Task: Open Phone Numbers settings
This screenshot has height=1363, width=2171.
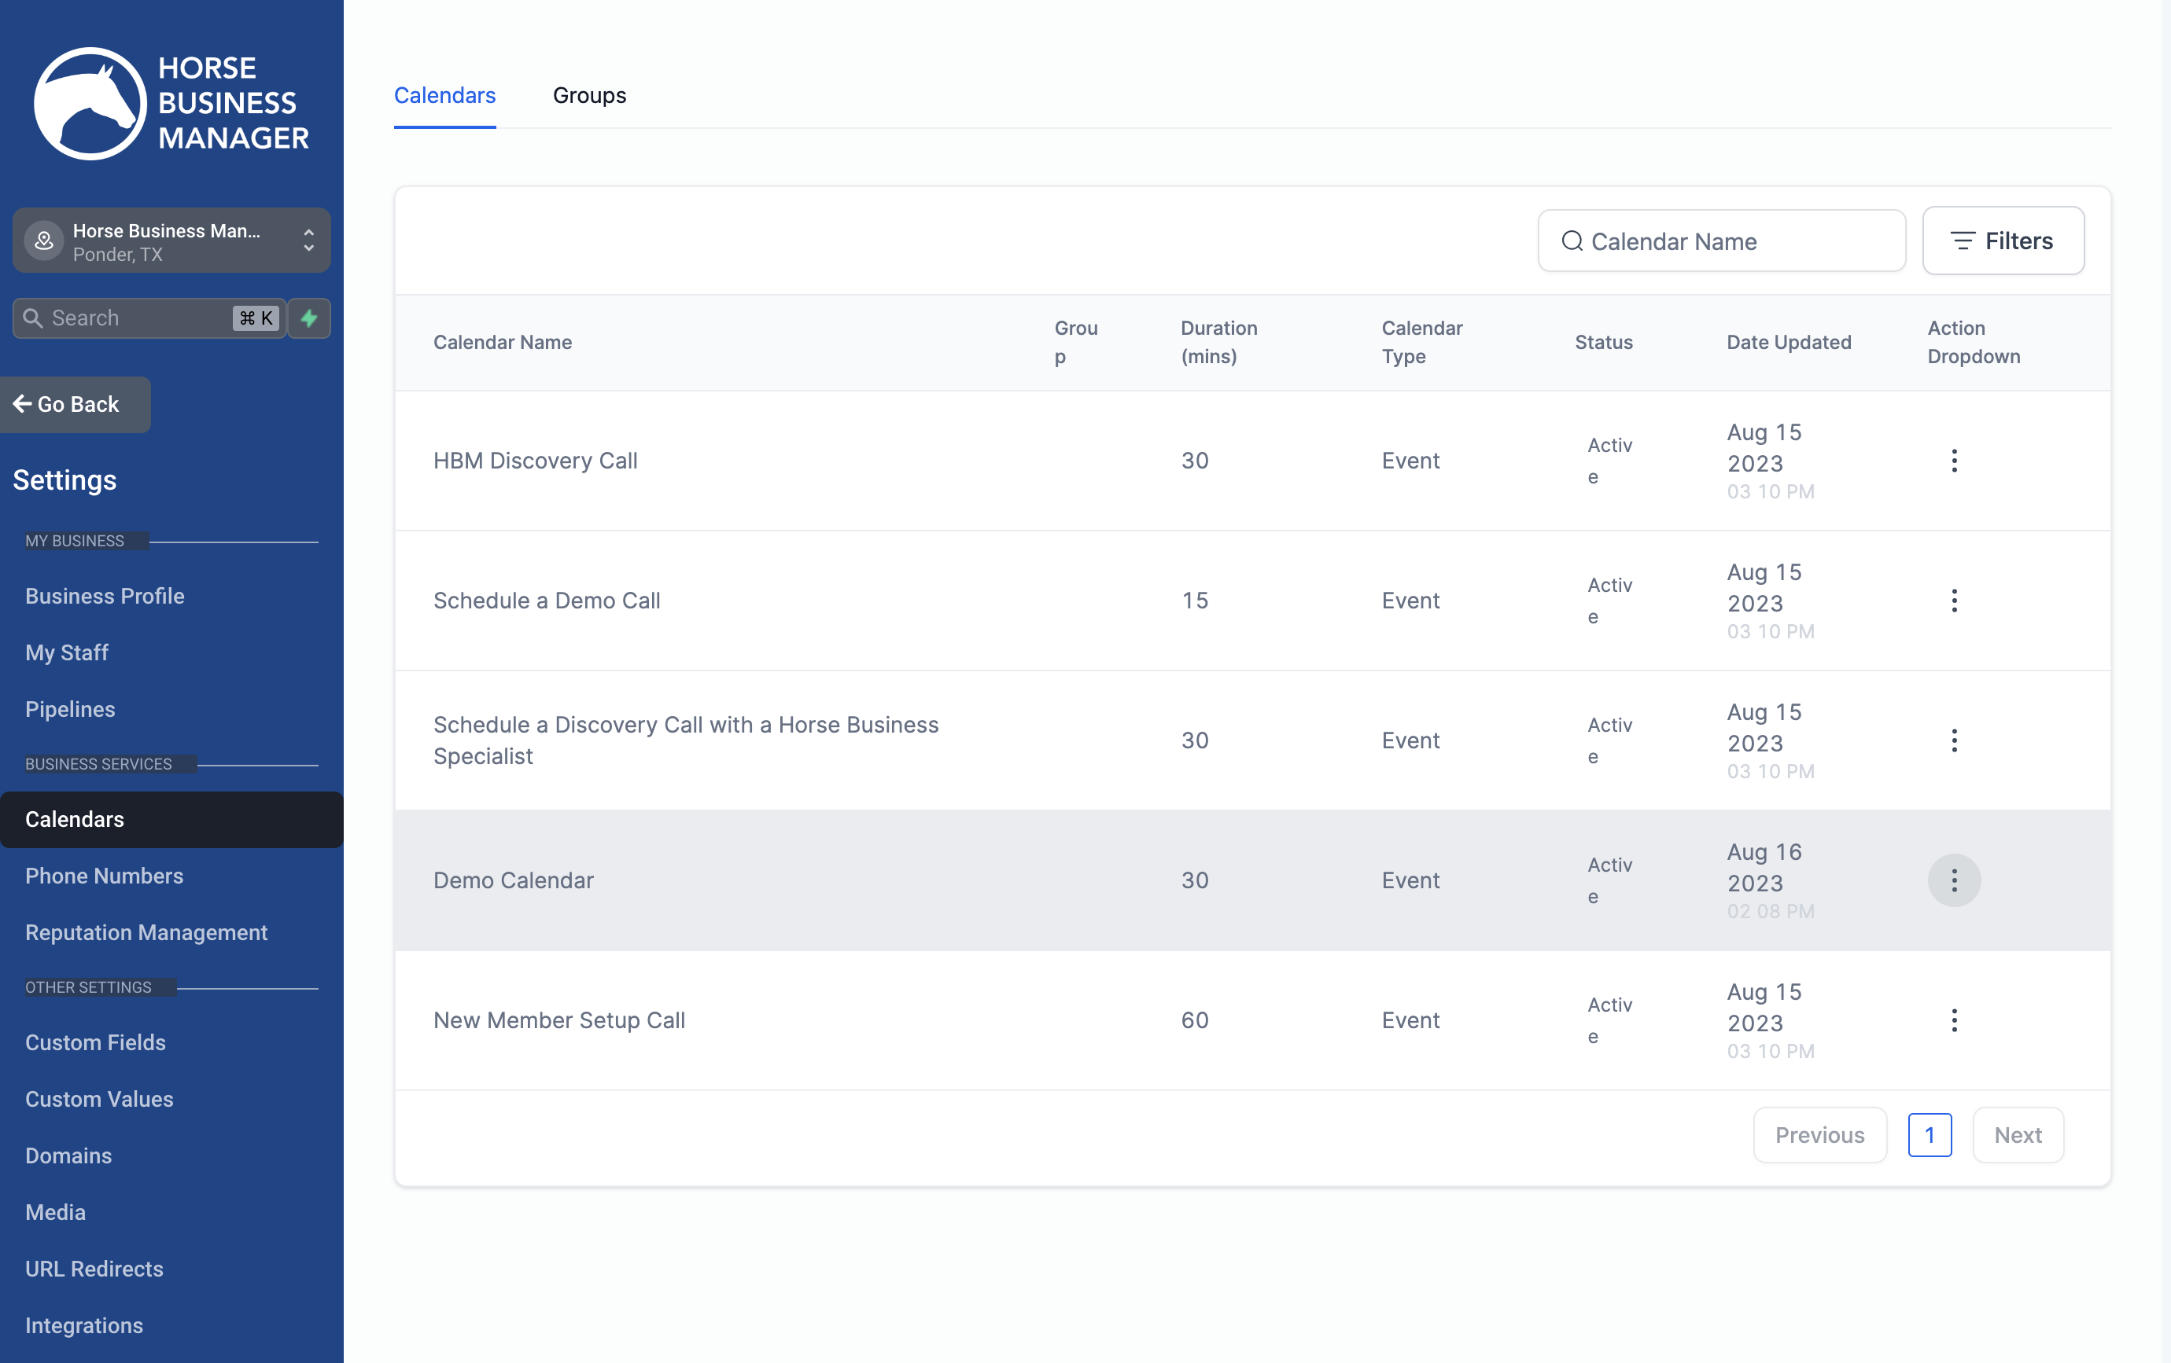Action: [x=104, y=876]
